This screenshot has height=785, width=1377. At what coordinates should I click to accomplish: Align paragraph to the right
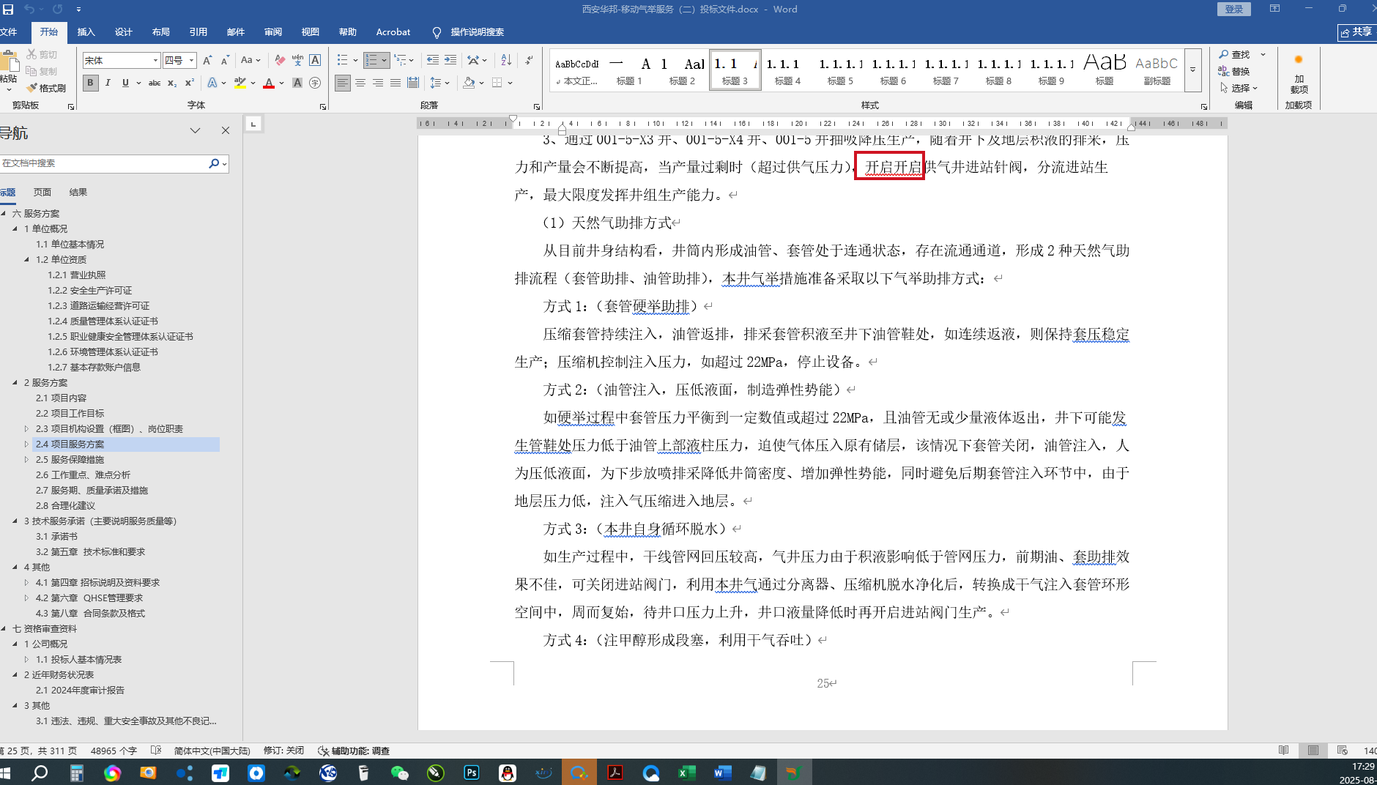pos(378,83)
